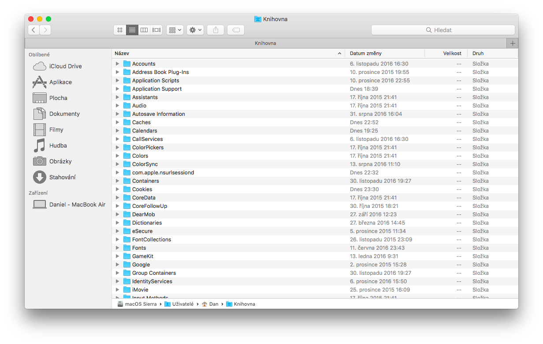Screen dimensions: 543x344
Task: Select the Knihovna tab
Action: pyautogui.click(x=266, y=43)
